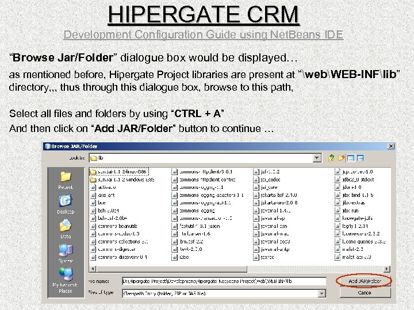Select the jaxrpc jar file icon
The width and height of the screenshot is (414, 310).
coord(256,257)
